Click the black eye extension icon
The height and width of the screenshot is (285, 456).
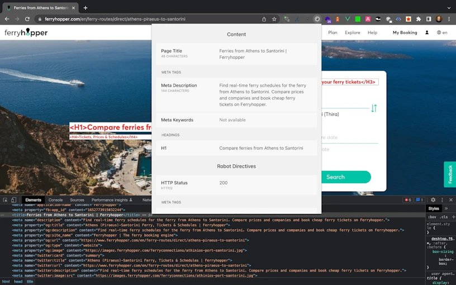pyautogui.click(x=378, y=19)
